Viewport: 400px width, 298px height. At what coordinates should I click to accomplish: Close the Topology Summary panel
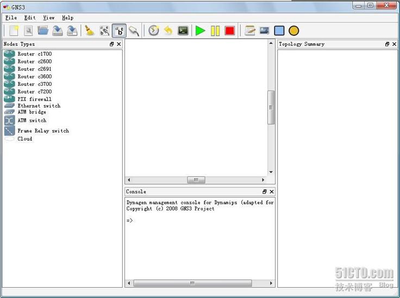(x=395, y=44)
